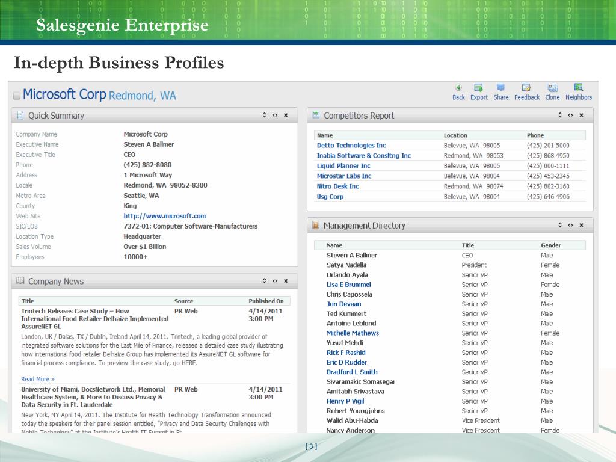Open Henry P Vigil profile link

[x=345, y=401]
